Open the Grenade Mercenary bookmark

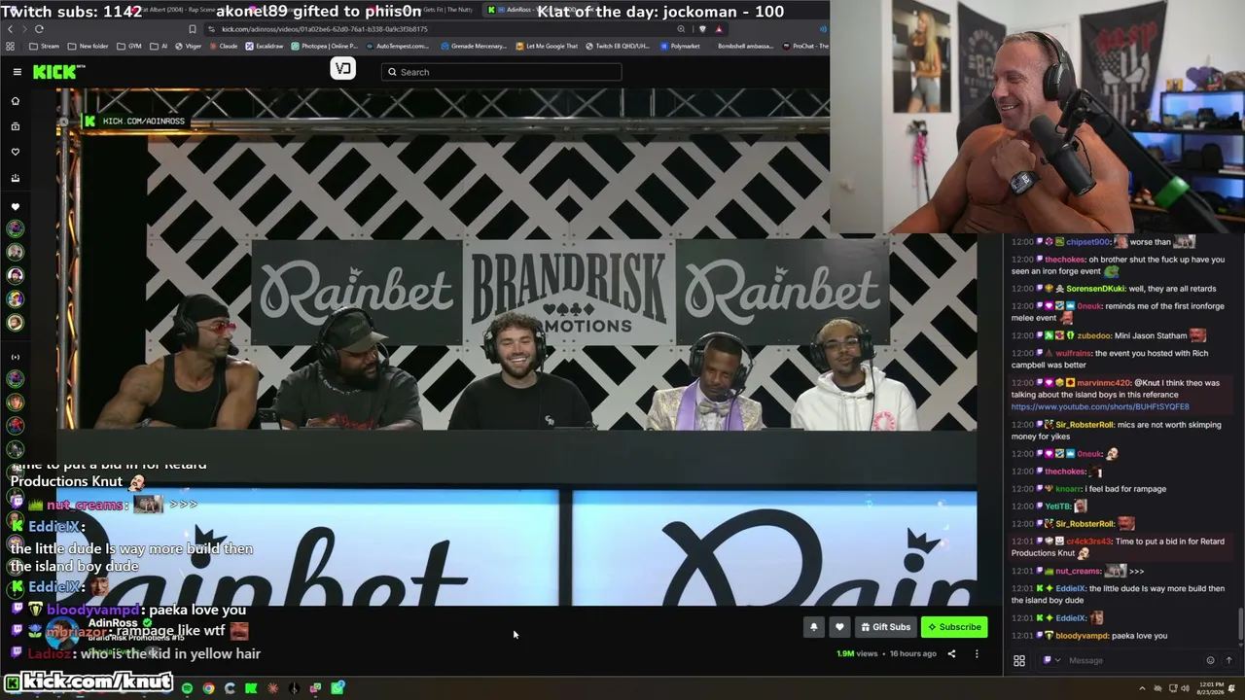pos(475,46)
